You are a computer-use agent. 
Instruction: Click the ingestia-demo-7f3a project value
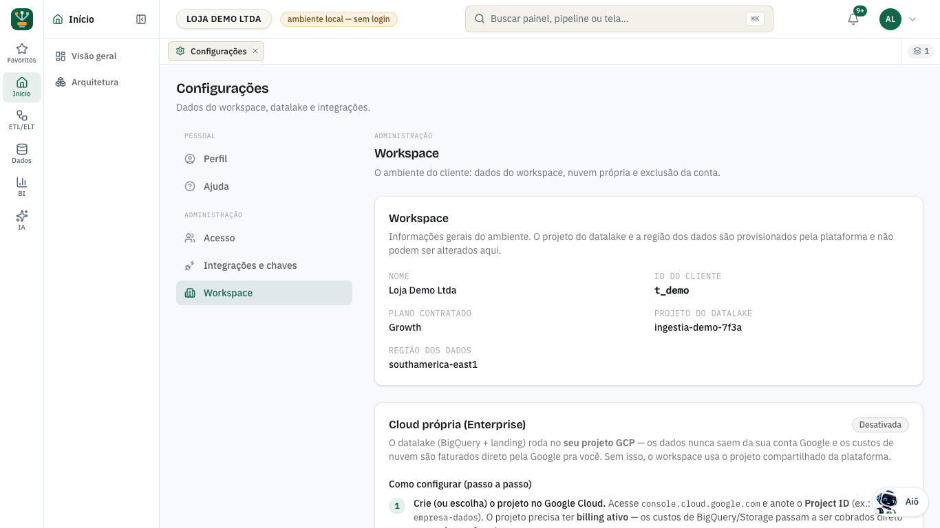click(x=698, y=327)
